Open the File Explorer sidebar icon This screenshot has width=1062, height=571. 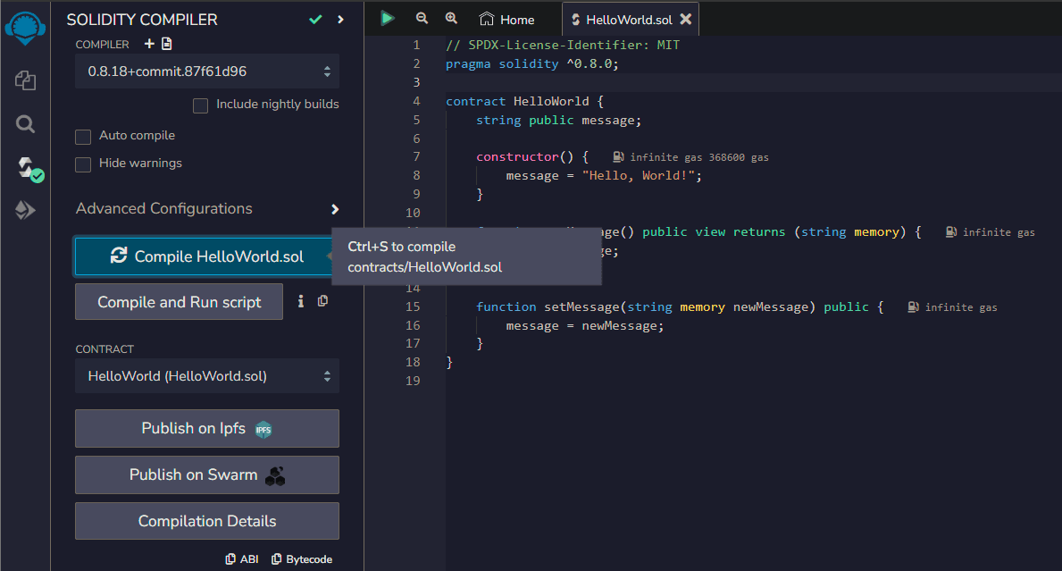tap(25, 80)
